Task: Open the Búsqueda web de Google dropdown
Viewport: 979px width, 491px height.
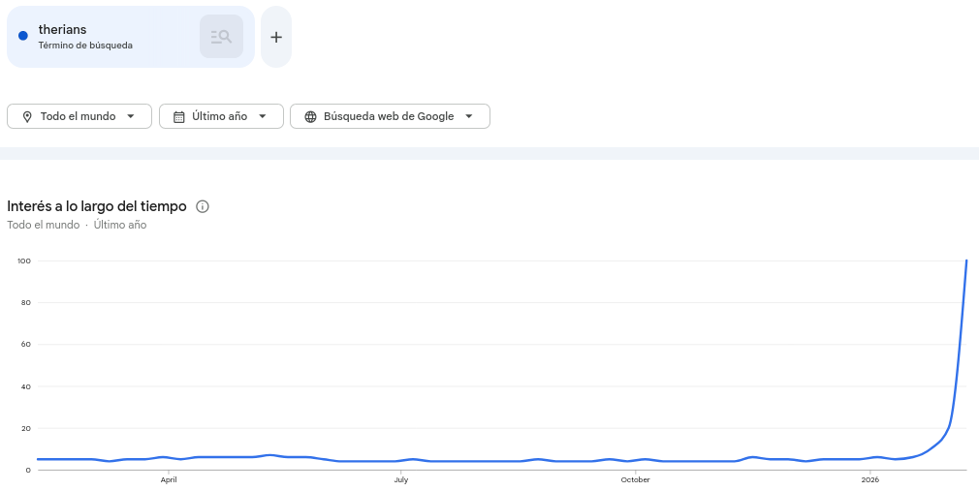Action: pyautogui.click(x=389, y=116)
